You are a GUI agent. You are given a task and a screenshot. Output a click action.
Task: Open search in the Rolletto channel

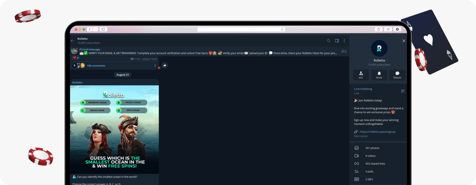[x=329, y=41]
